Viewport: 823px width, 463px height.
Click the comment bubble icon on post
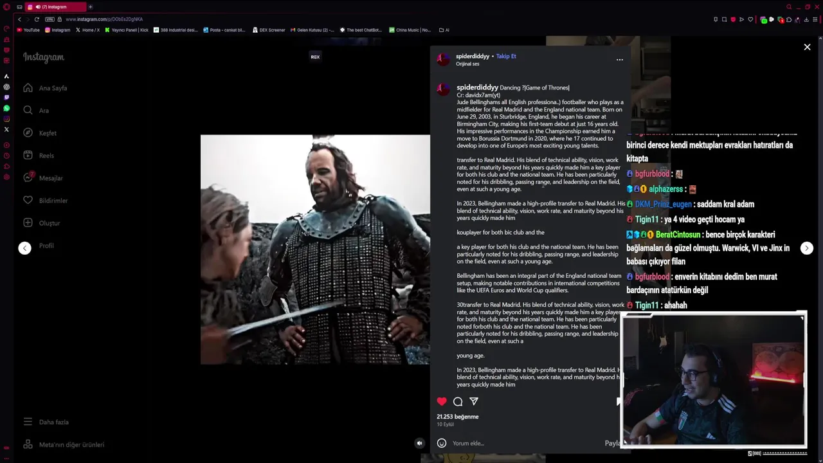tap(458, 401)
